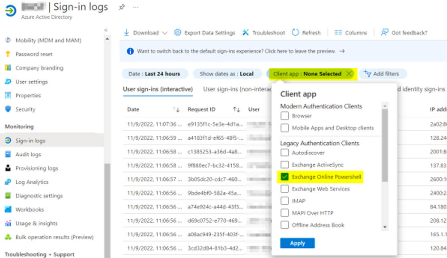447x258 pixels.
Task: Click the Refresh circular arrow icon
Action: (295, 33)
